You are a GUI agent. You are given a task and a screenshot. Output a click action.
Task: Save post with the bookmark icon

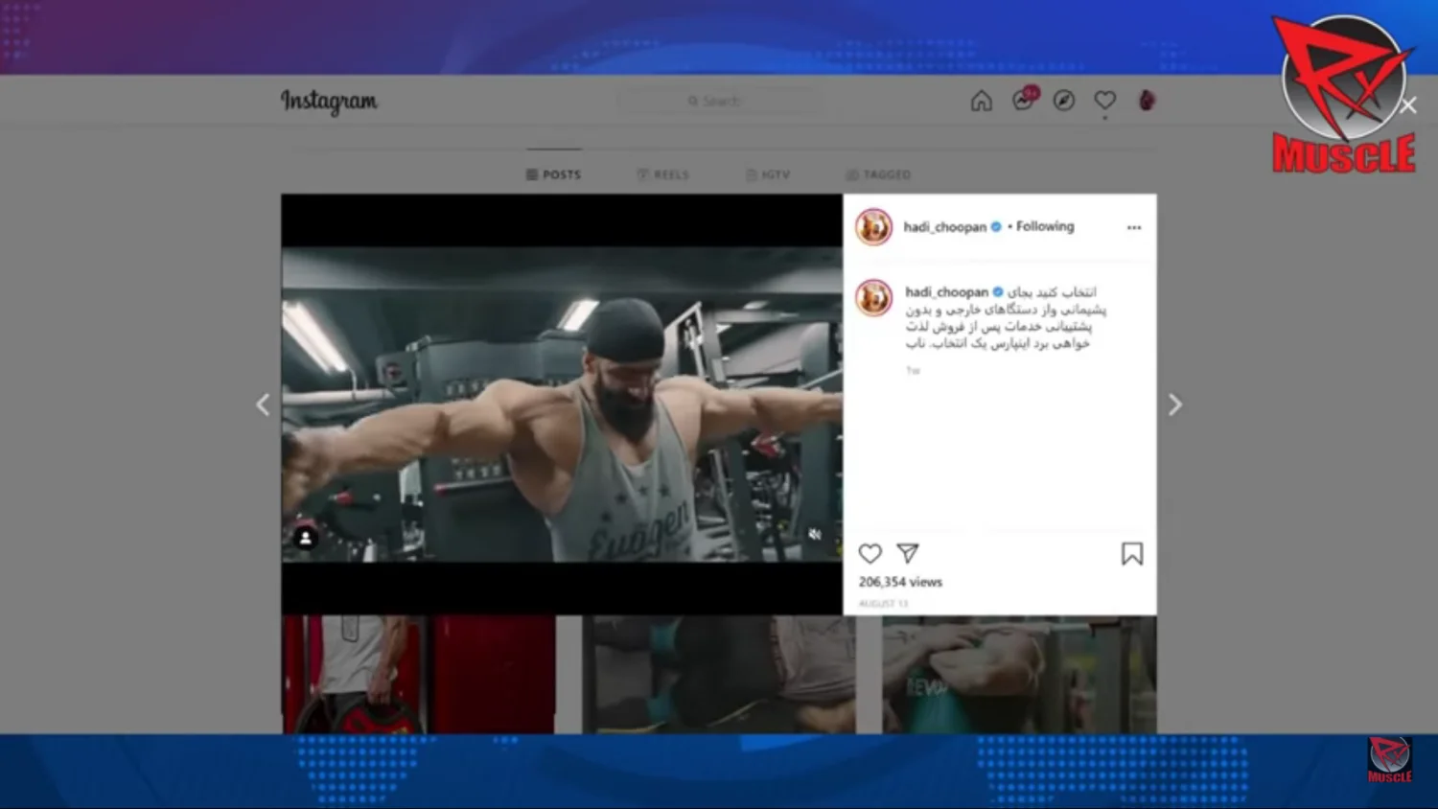(x=1132, y=554)
